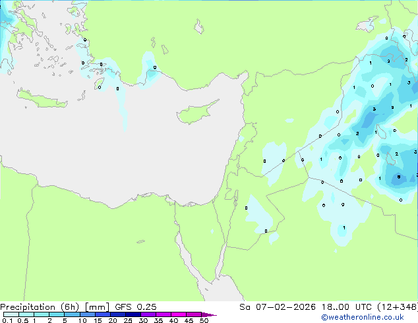
Task: Click the legend label '10'
Action: click(82, 320)
